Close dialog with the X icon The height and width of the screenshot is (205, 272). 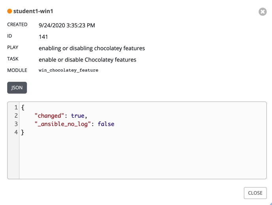(263, 12)
